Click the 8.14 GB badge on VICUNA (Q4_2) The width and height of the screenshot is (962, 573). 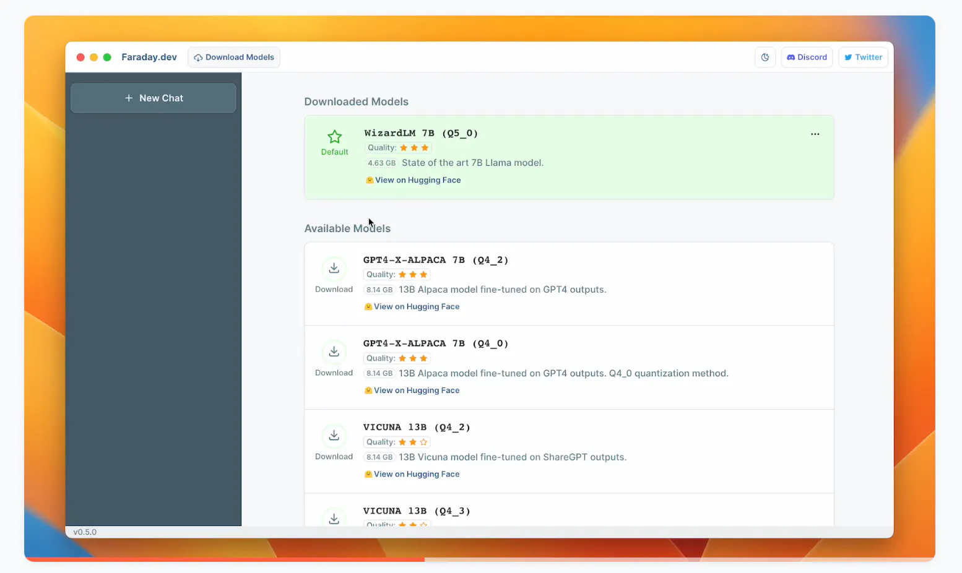(379, 457)
